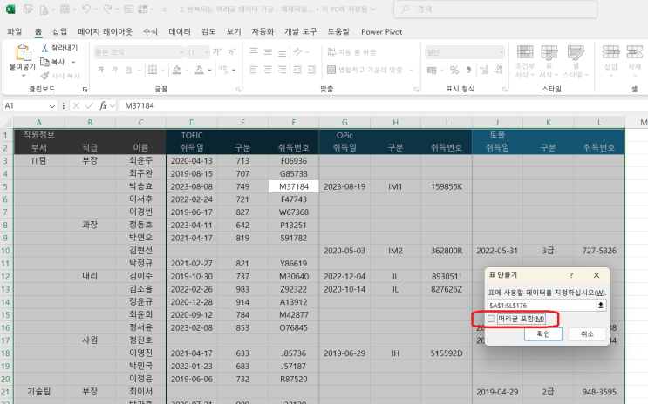
Task: Click the increase indent icon
Action: [311, 70]
